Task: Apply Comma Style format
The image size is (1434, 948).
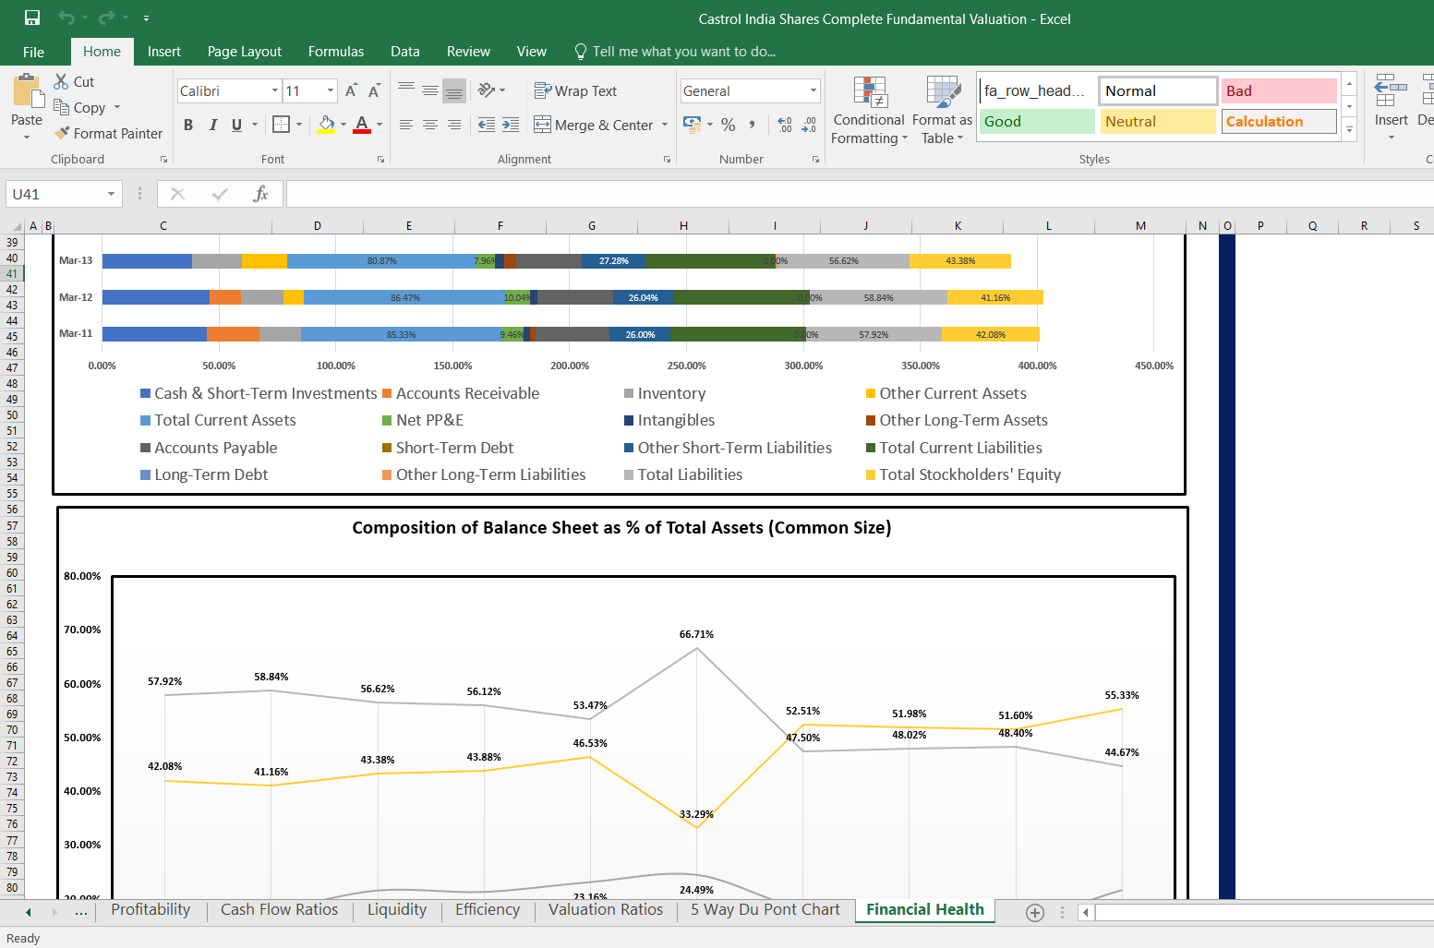Action: [753, 125]
